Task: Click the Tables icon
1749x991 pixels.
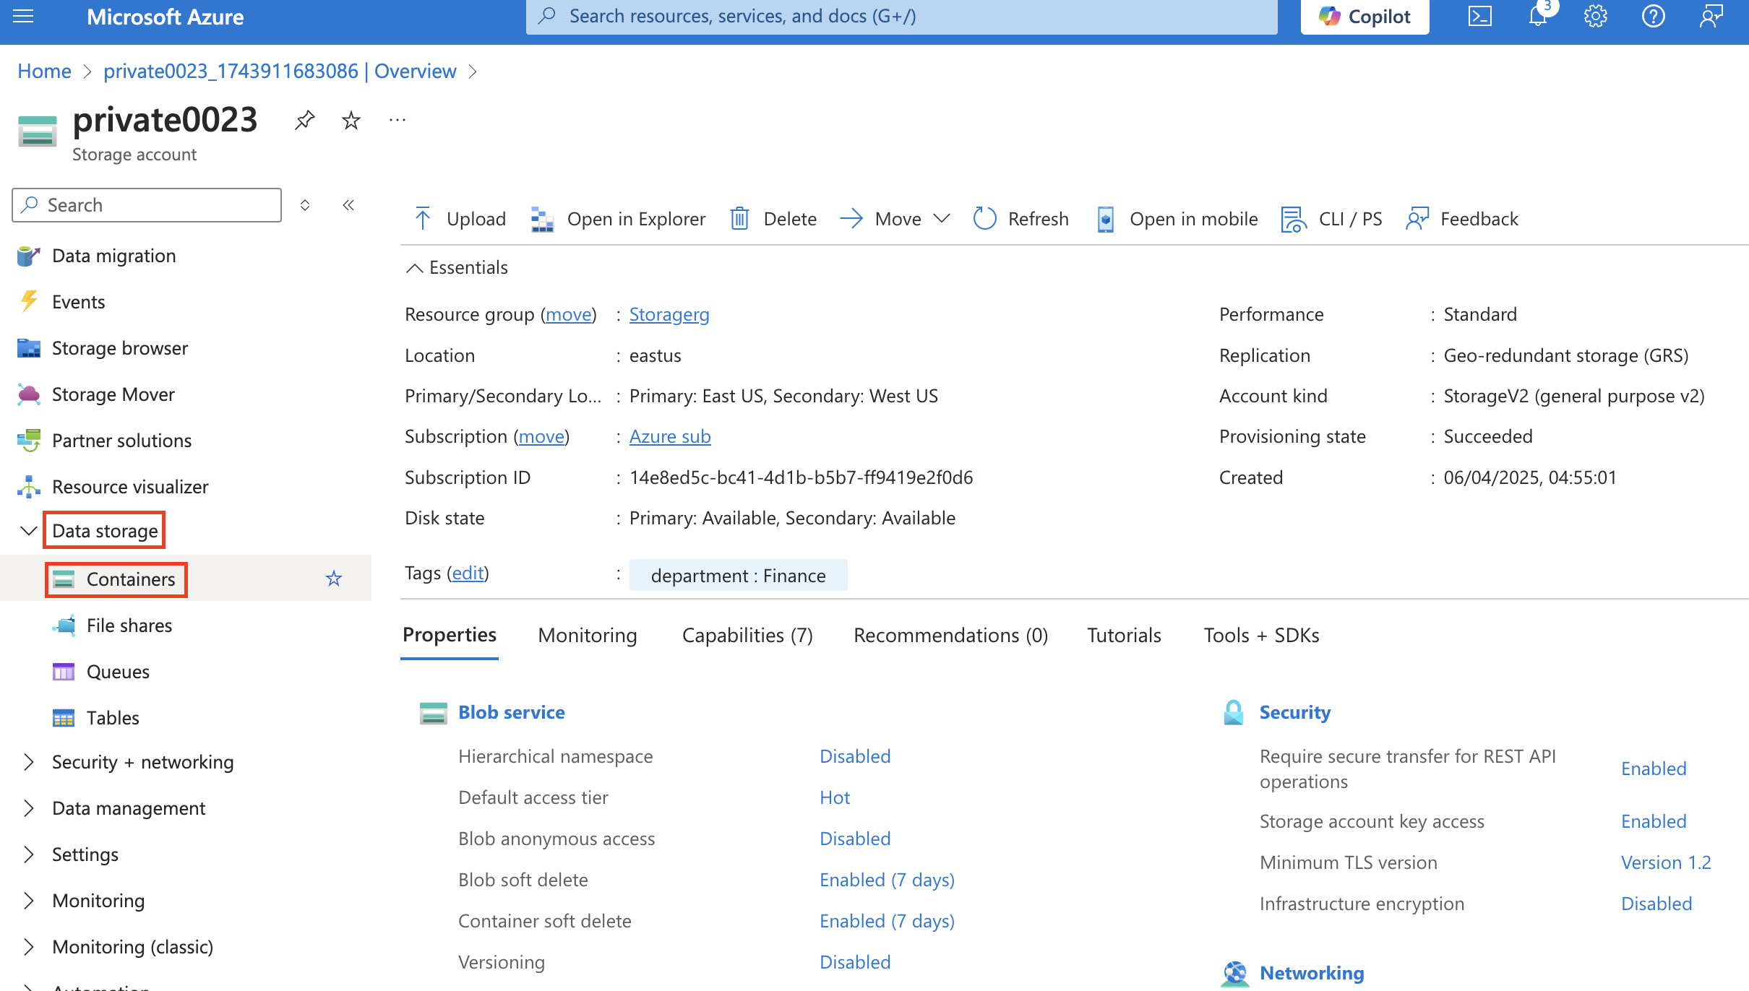Action: (x=64, y=718)
